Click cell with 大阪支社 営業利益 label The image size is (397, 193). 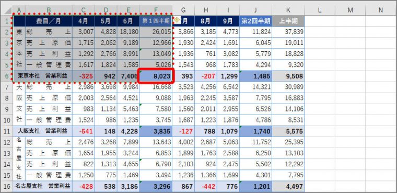(42, 131)
